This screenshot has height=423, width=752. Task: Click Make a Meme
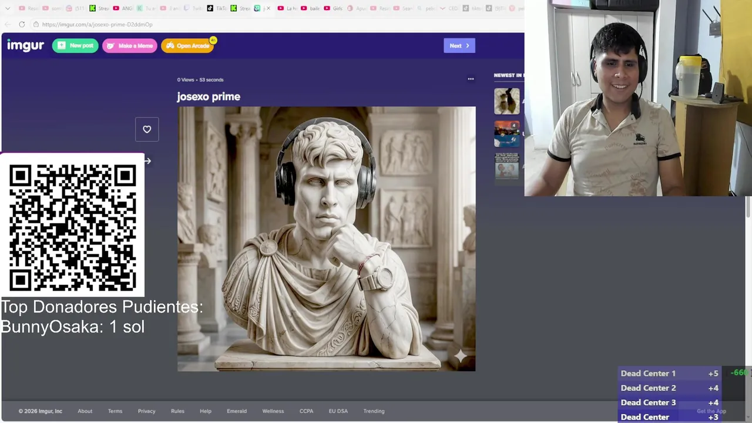(130, 46)
